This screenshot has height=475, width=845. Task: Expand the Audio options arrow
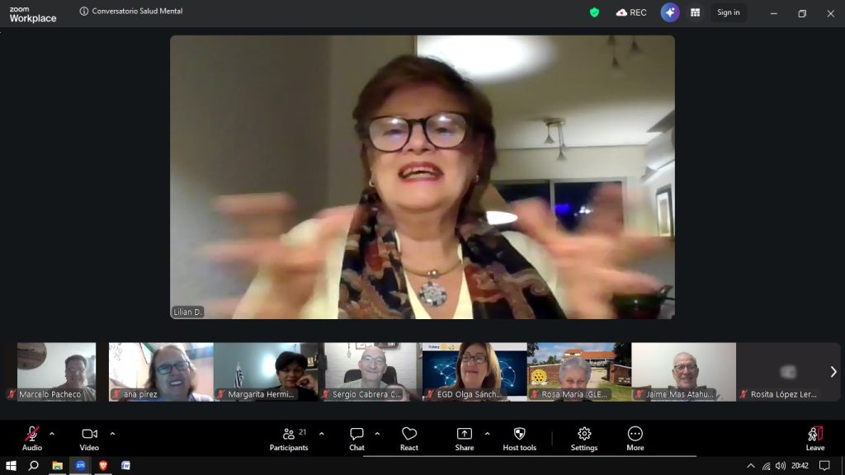(52, 434)
